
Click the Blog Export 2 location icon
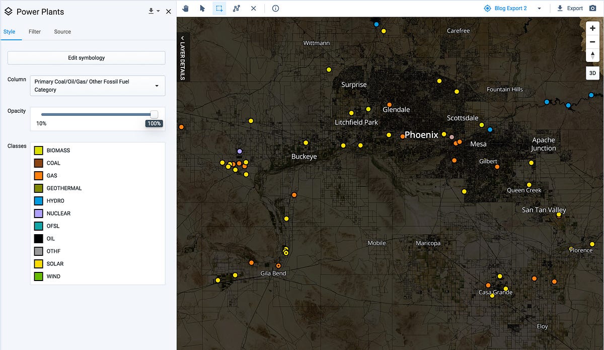(487, 8)
